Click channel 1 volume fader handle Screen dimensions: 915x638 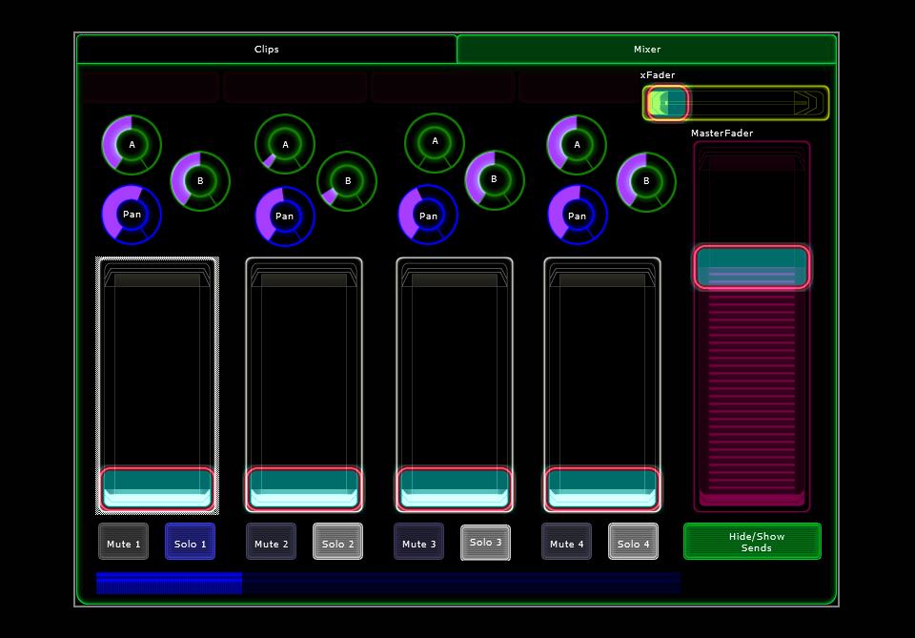[x=157, y=488]
